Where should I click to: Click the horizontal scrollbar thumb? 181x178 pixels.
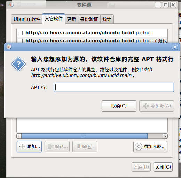84,136
